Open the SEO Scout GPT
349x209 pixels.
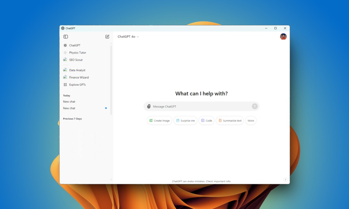[x=76, y=60]
